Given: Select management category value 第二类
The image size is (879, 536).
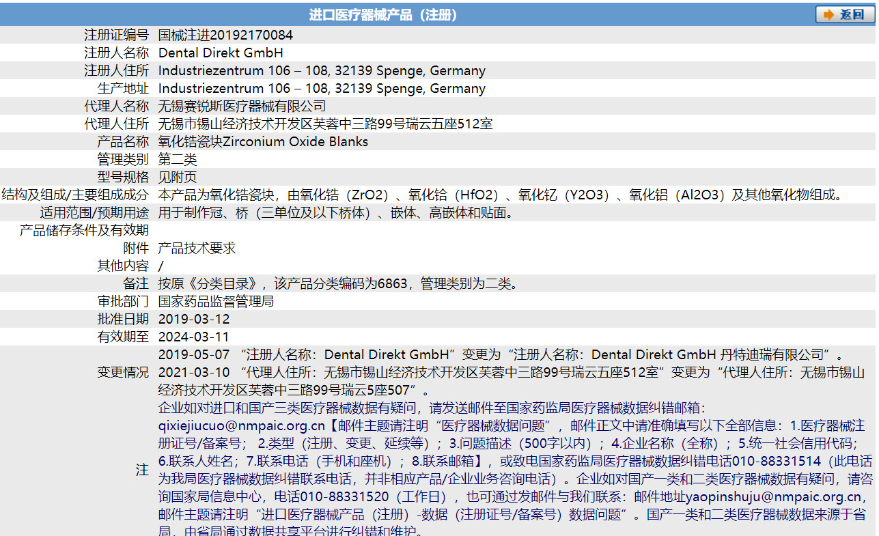Looking at the screenshot, I should click(x=178, y=159).
